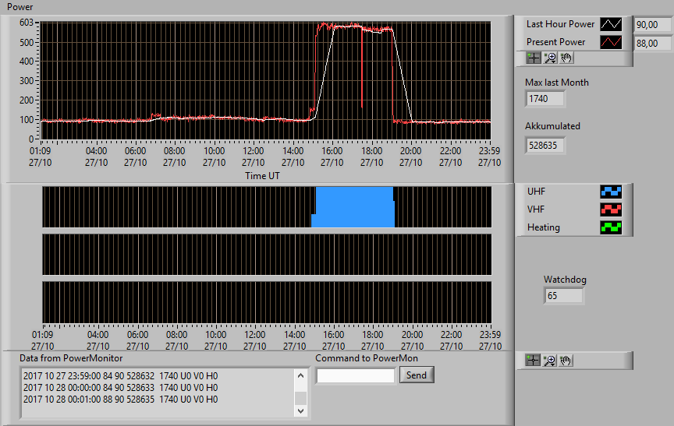Screen dimensions: 674x426
Task: Activate zoom tool in Power graph palette
Action: (550, 58)
